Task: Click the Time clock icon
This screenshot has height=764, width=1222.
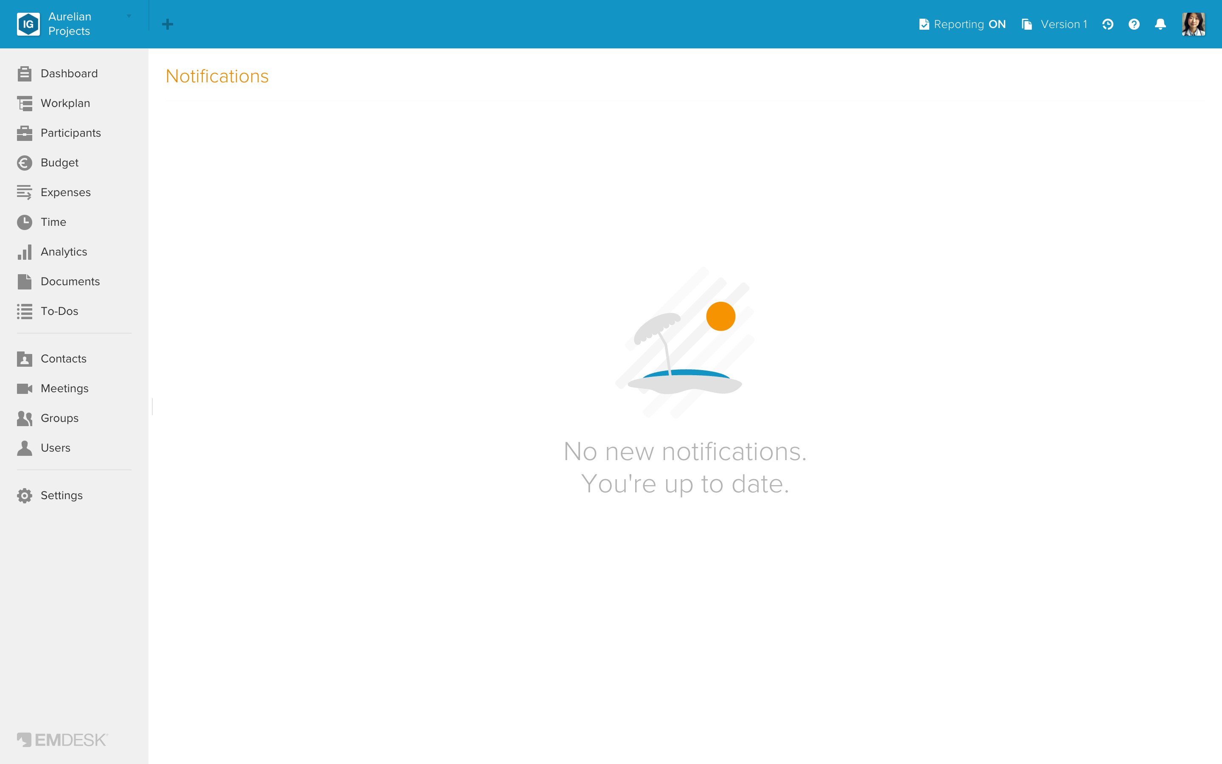Action: [x=24, y=222]
